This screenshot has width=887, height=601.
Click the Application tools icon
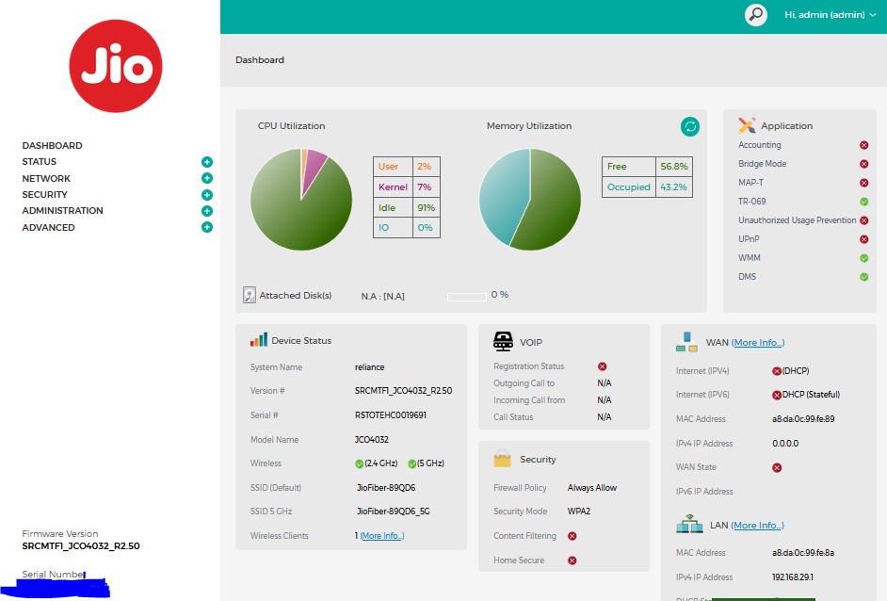(x=747, y=125)
